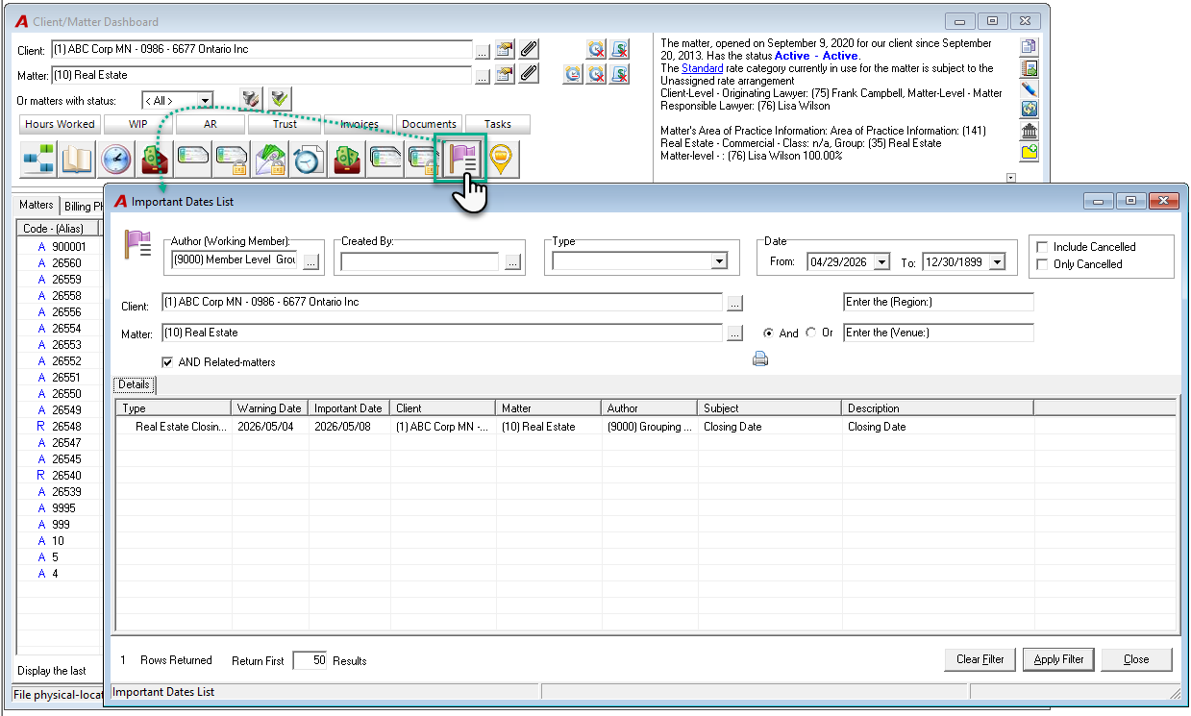Viewport: 1191px width, 716px height.
Task: Select the Real Estate Closing row in Details
Action: click(645, 427)
